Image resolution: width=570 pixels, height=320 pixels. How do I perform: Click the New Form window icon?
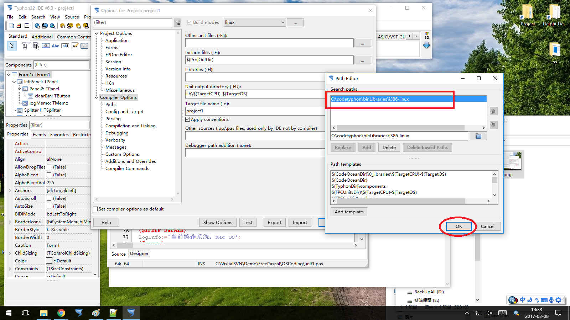tap(27, 26)
